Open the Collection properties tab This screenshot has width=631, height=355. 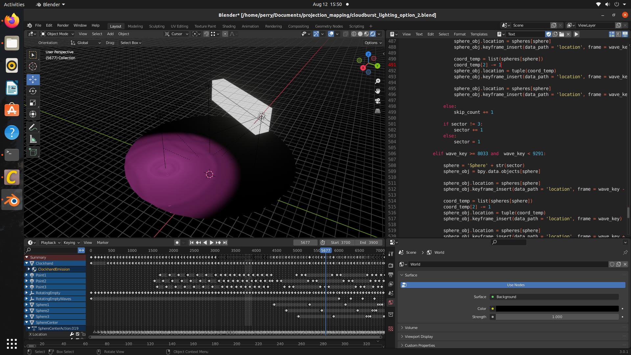tap(391, 315)
